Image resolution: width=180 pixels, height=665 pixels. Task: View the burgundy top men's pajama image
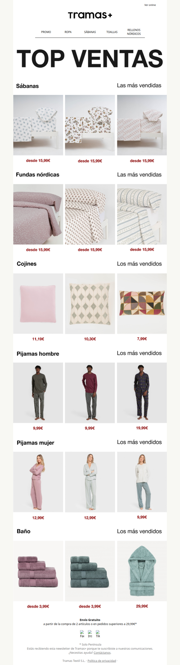click(x=90, y=392)
